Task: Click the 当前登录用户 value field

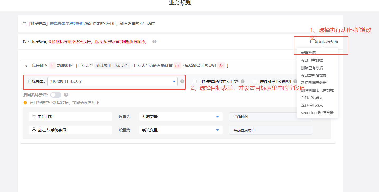Action: pyautogui.click(x=270, y=130)
